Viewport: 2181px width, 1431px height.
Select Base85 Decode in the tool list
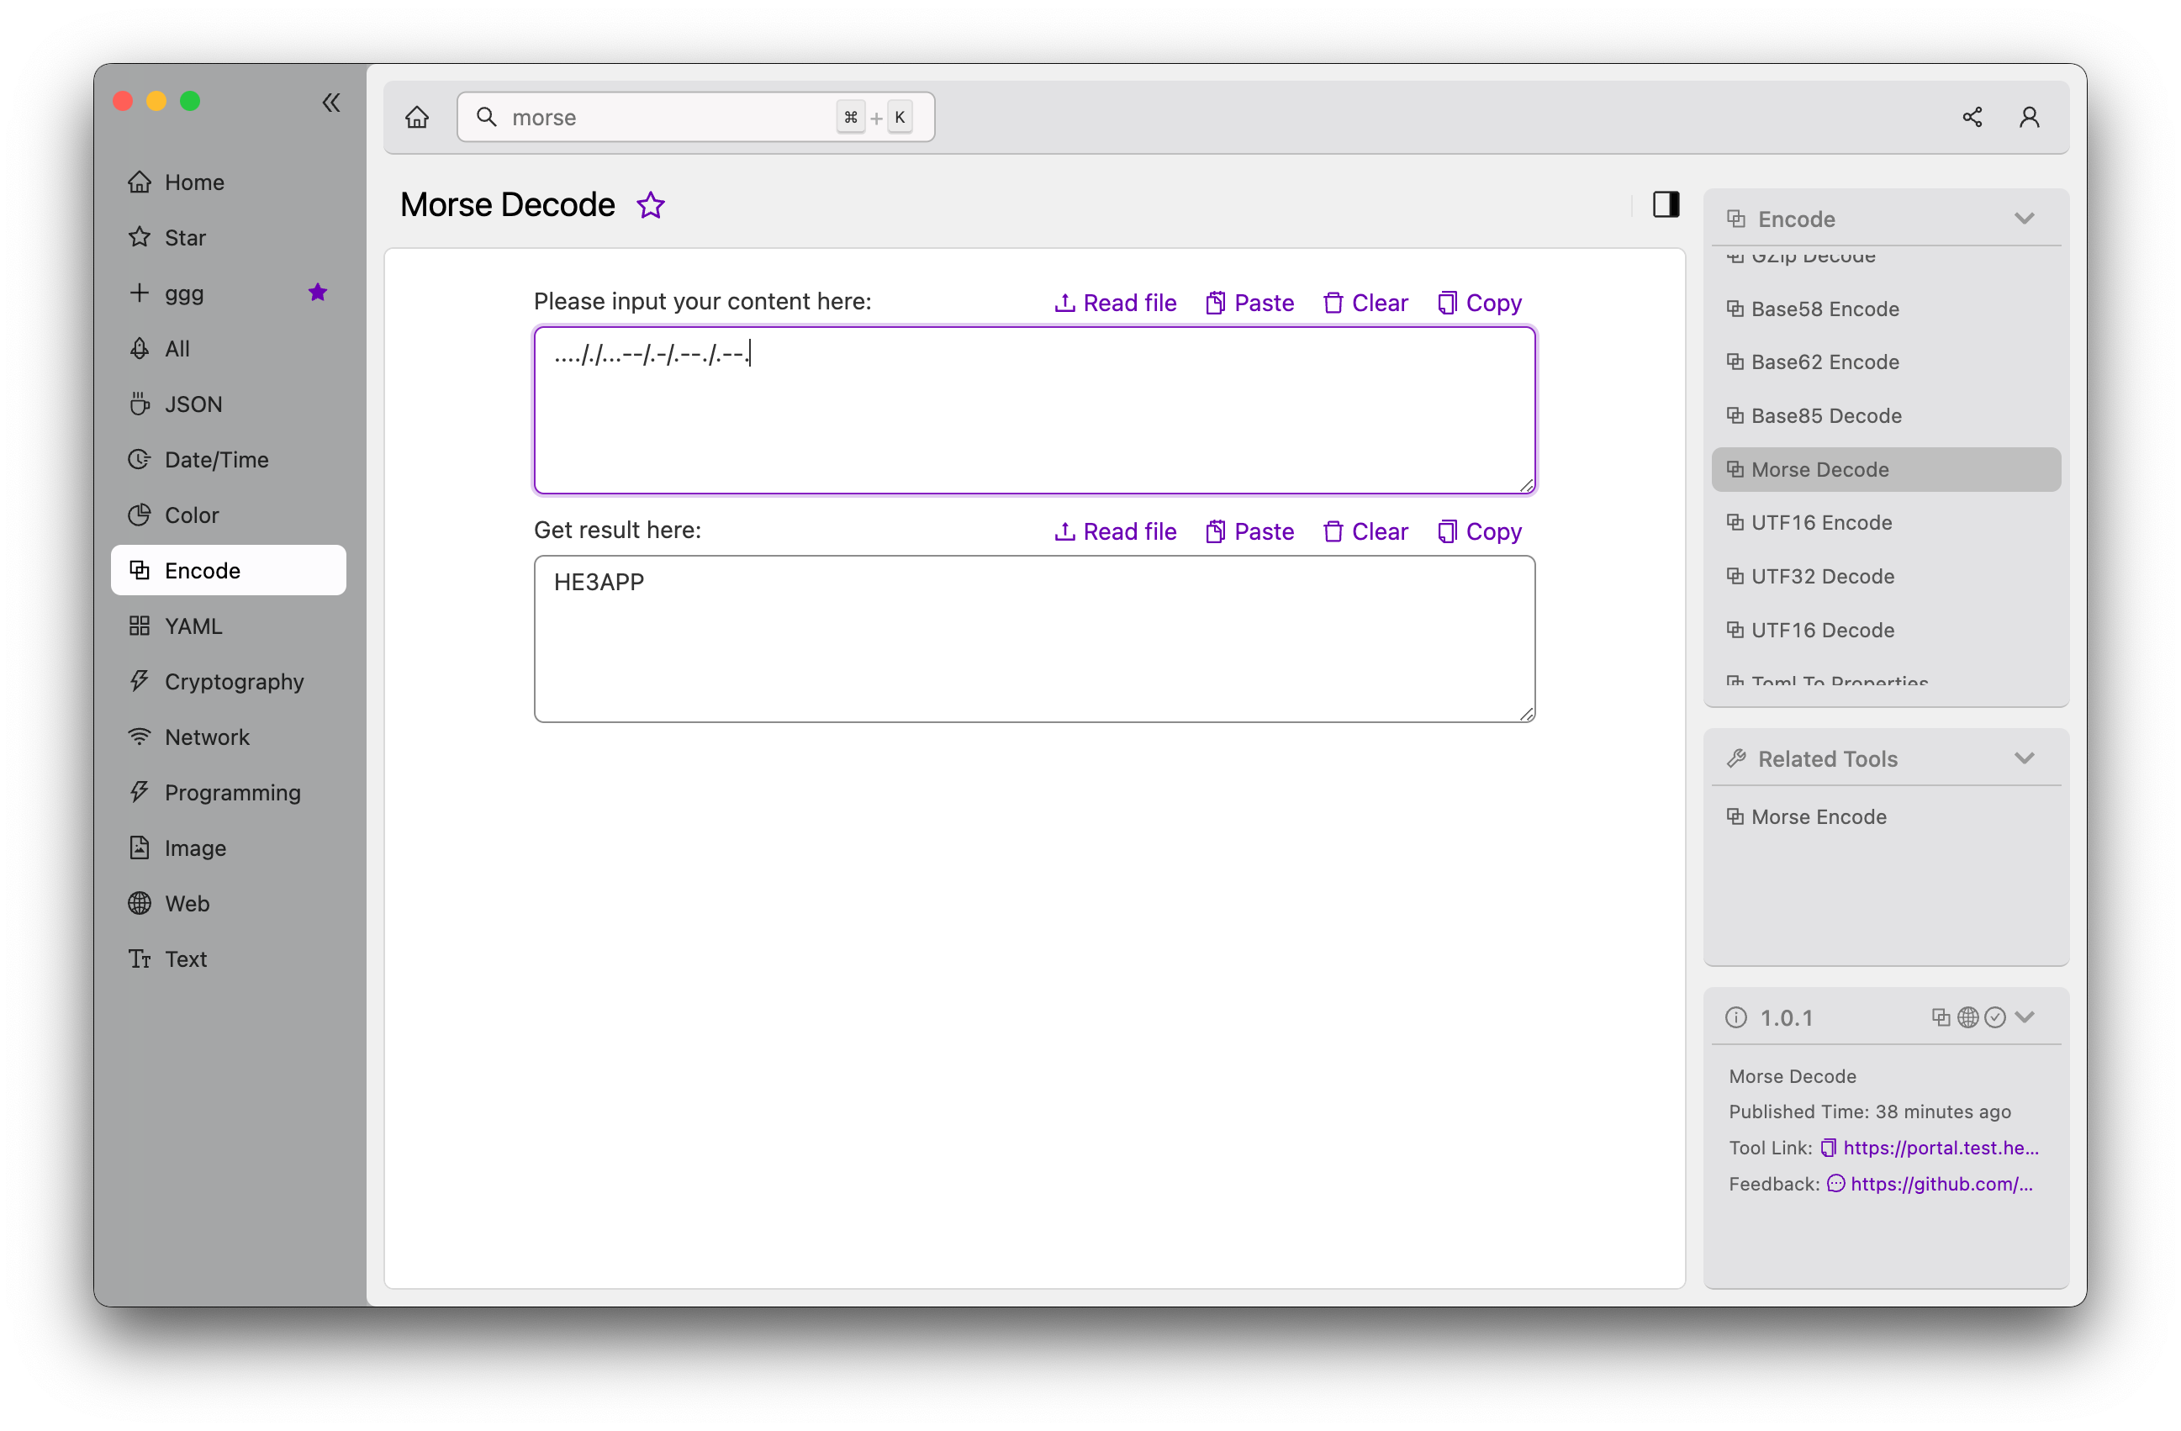click(x=1886, y=416)
